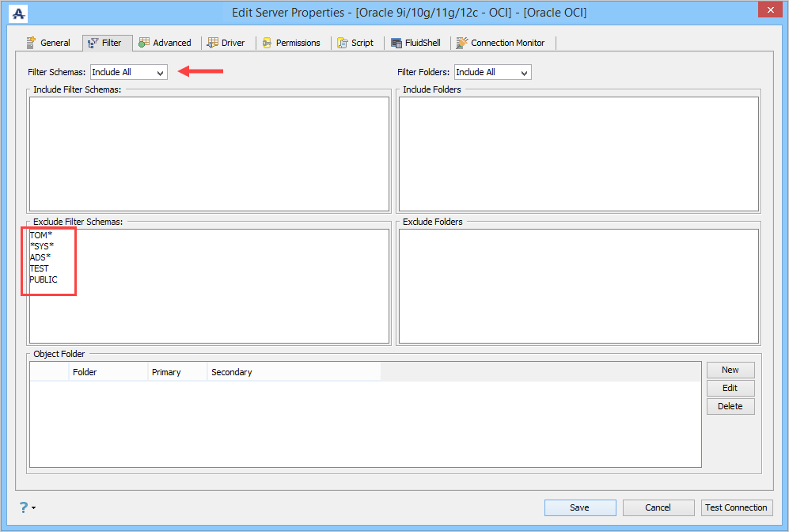Click the General tab icon
789x532 pixels.
[31, 43]
